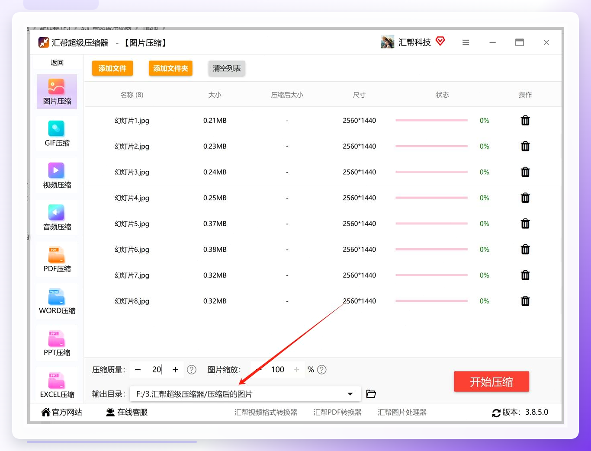Browse for output folder with folder icon

tap(371, 394)
